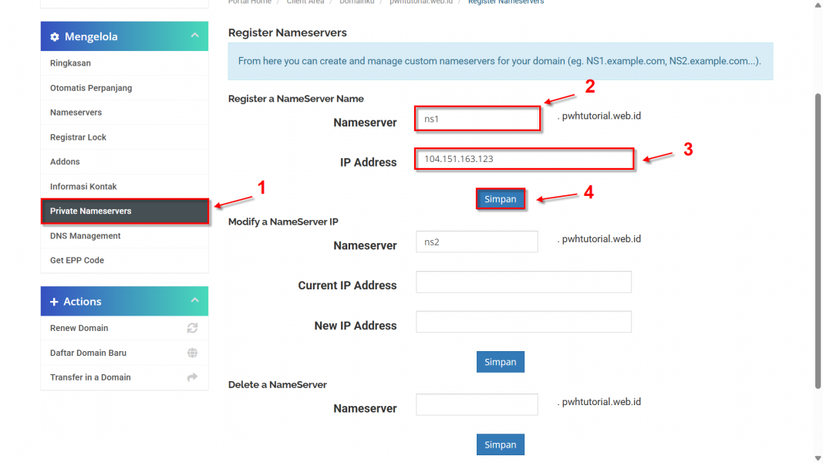
Task: Click the refresh icon for Renew Domain
Action: click(192, 328)
